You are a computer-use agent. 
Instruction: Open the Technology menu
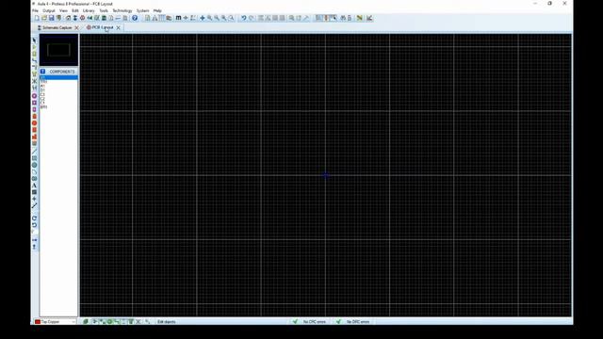coord(122,10)
